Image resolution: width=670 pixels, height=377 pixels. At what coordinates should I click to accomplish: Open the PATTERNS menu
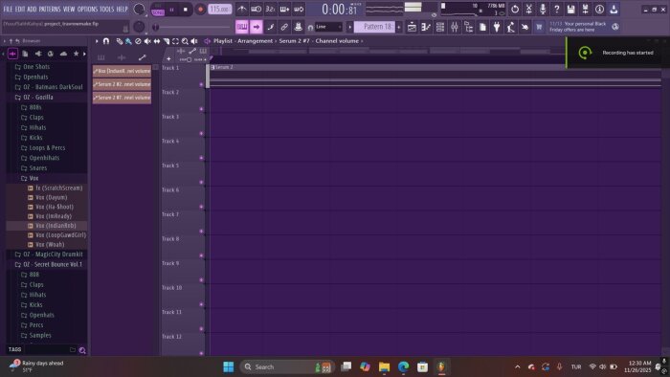50,9
